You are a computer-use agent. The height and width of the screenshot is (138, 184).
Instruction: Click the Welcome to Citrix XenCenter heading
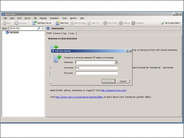(x=63, y=39)
